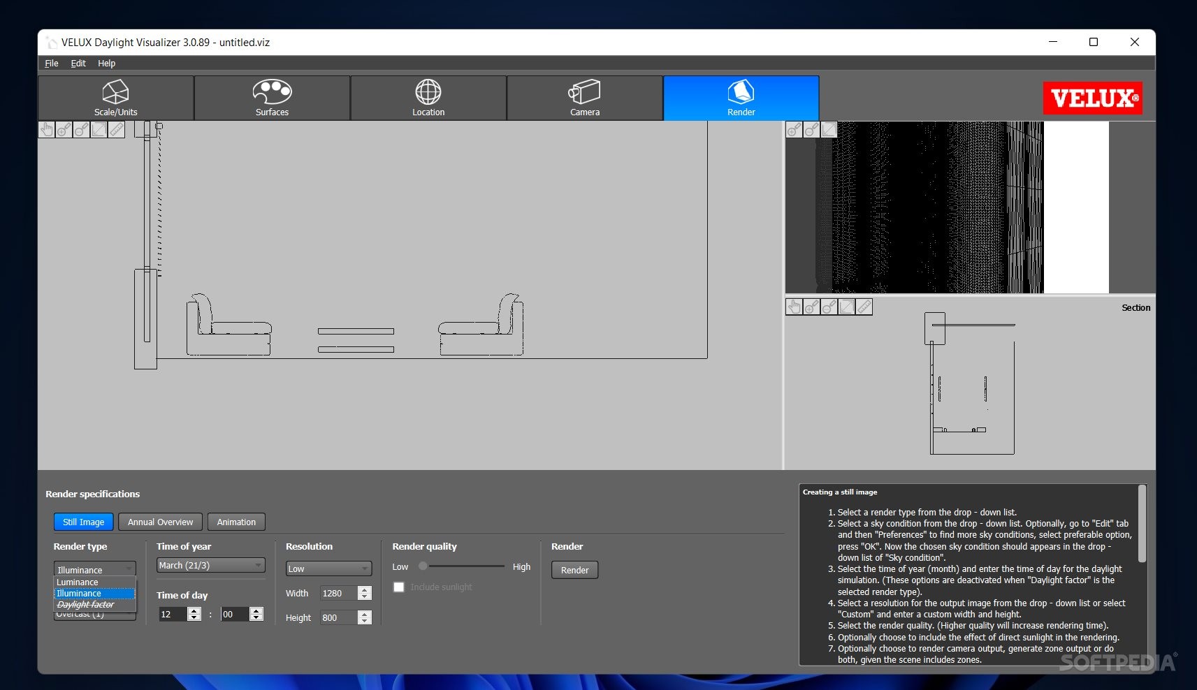This screenshot has width=1197, height=690.
Task: Increase the Height value with up arrow
Action: (x=364, y=614)
